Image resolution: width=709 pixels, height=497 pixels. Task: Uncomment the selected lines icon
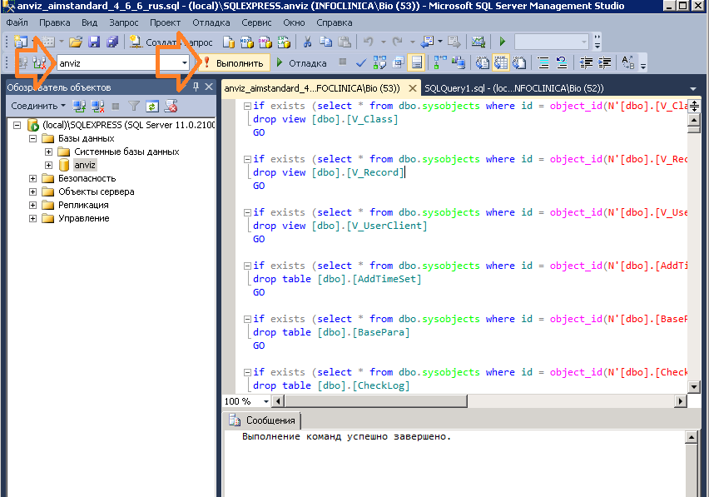562,63
